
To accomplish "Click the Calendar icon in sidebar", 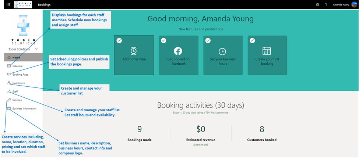I will pyautogui.click(x=9, y=66).
